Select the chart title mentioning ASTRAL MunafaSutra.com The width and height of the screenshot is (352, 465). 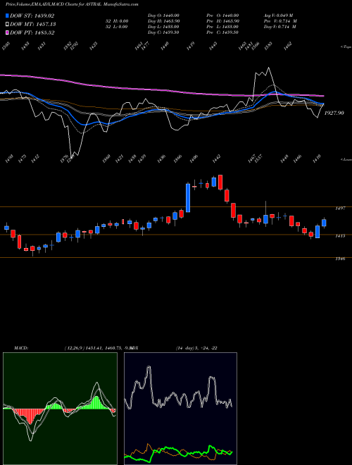tap(72, 4)
